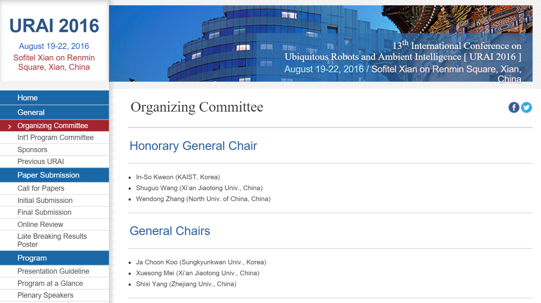
Task: Open the Program menu section
Action: tap(32, 258)
